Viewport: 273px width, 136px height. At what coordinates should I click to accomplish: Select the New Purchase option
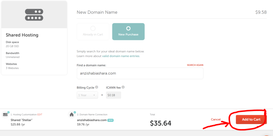pyautogui.click(x=128, y=32)
